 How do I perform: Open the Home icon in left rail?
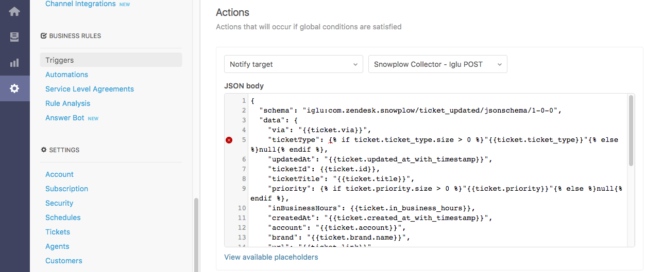(x=14, y=11)
